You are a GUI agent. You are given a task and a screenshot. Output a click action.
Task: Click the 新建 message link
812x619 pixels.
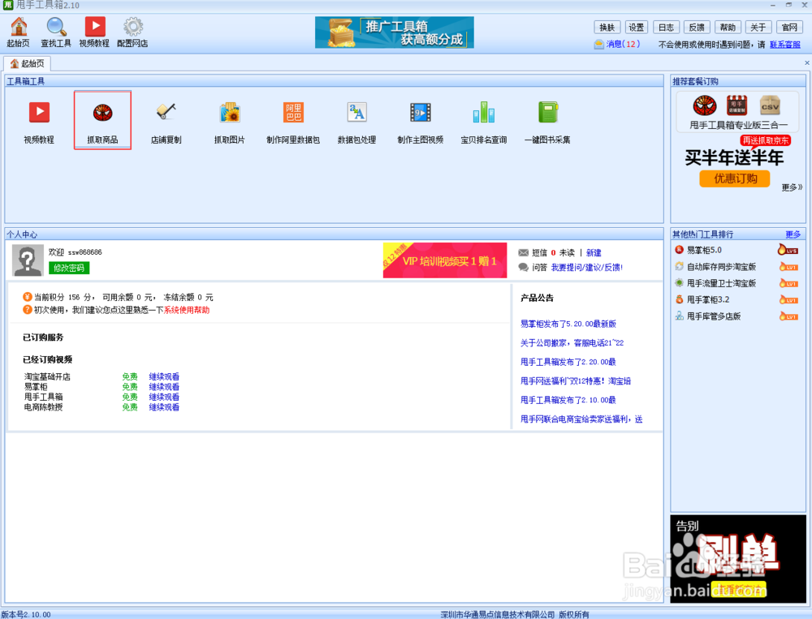[594, 252]
